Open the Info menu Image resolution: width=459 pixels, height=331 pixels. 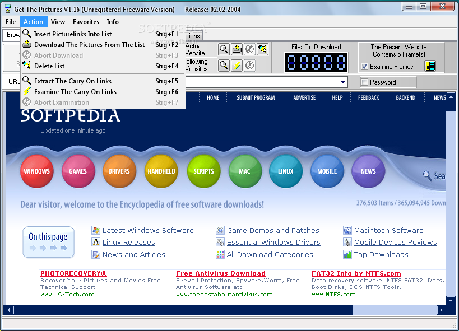pyautogui.click(x=113, y=22)
